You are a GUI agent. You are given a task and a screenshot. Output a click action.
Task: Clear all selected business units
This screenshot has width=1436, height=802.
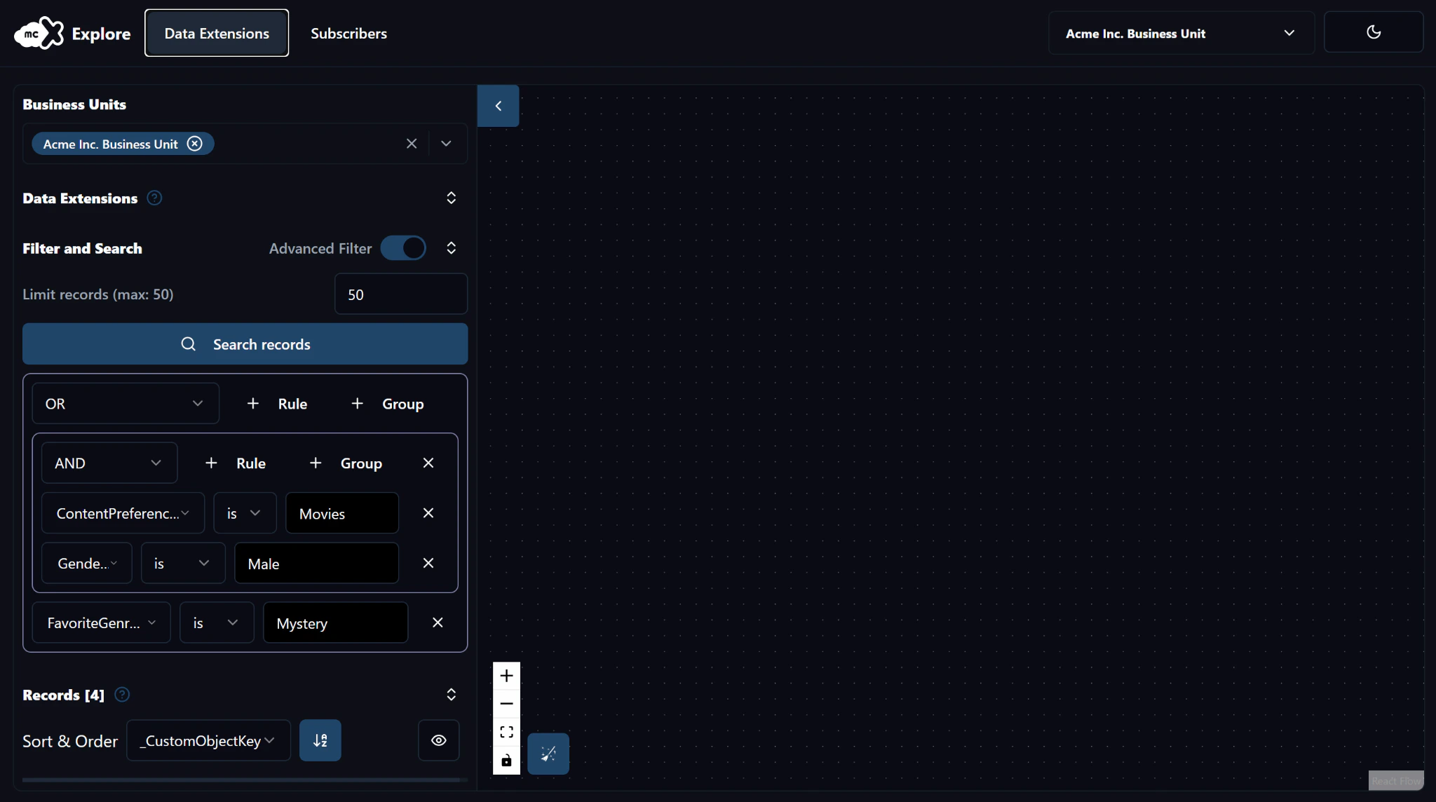coord(412,144)
